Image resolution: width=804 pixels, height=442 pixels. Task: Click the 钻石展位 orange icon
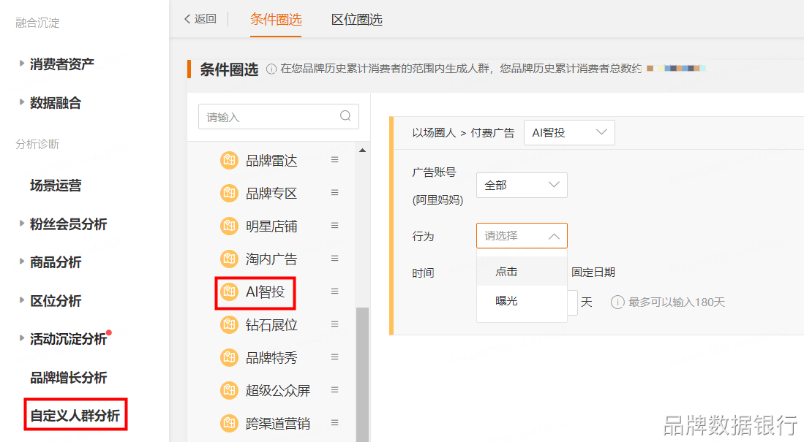coord(229,324)
